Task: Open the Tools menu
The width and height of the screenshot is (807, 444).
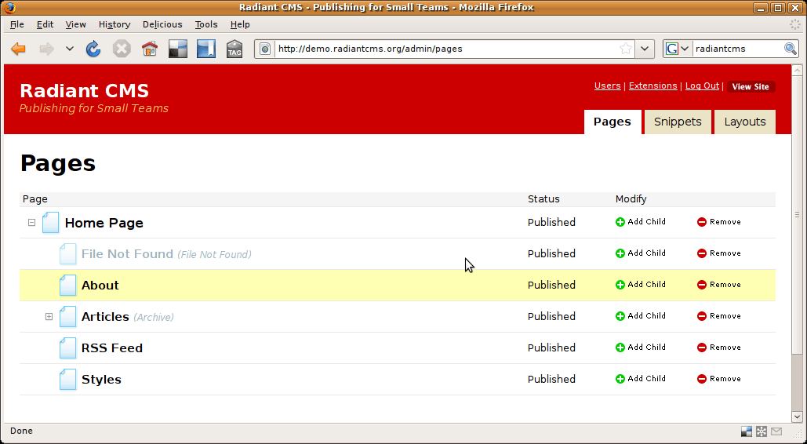Action: point(205,24)
